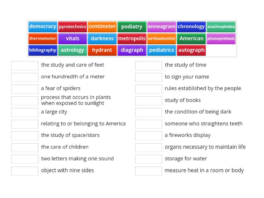This screenshot has height=198, width=264.
Task: Click the answer box beside 'storage for water'
Action: [148, 159]
